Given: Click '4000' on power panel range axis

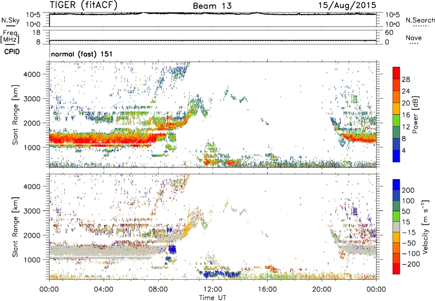Looking at the screenshot, I should pos(32,74).
